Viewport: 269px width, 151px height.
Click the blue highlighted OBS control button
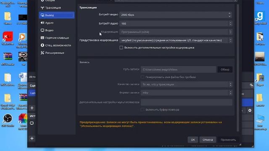[x=248, y=102]
